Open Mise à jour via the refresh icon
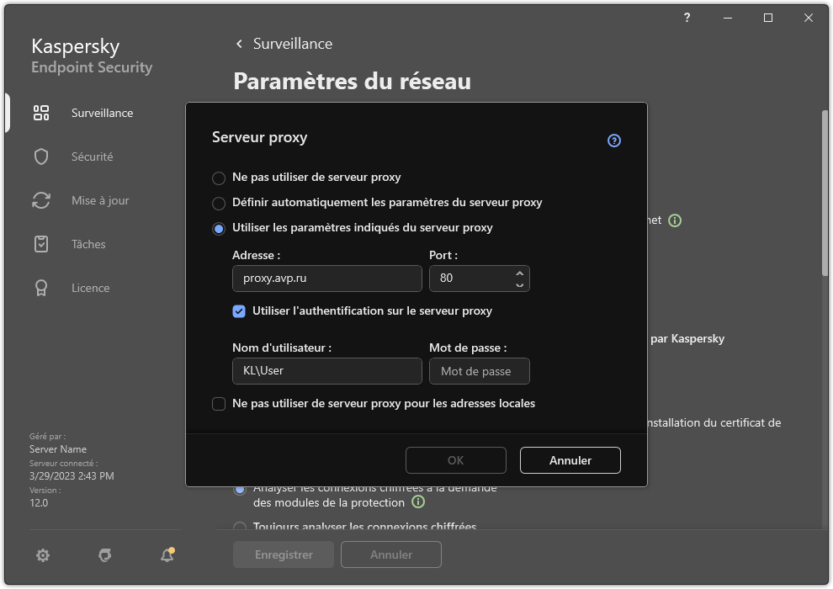 41,200
